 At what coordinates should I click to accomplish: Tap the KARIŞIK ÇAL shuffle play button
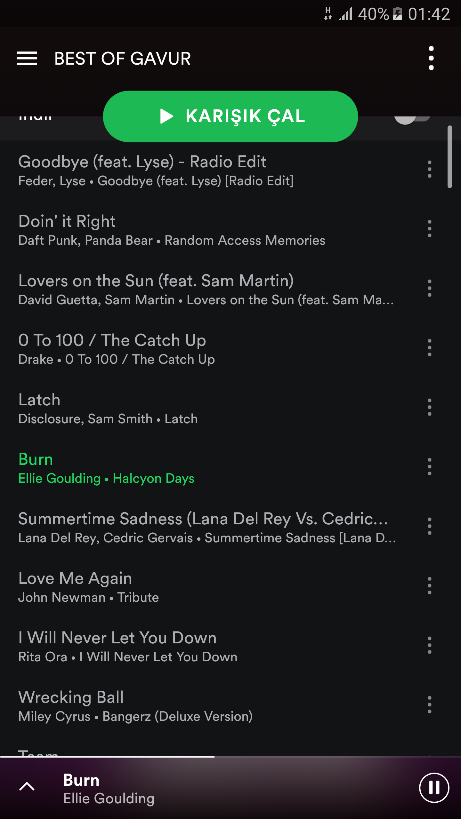[230, 116]
